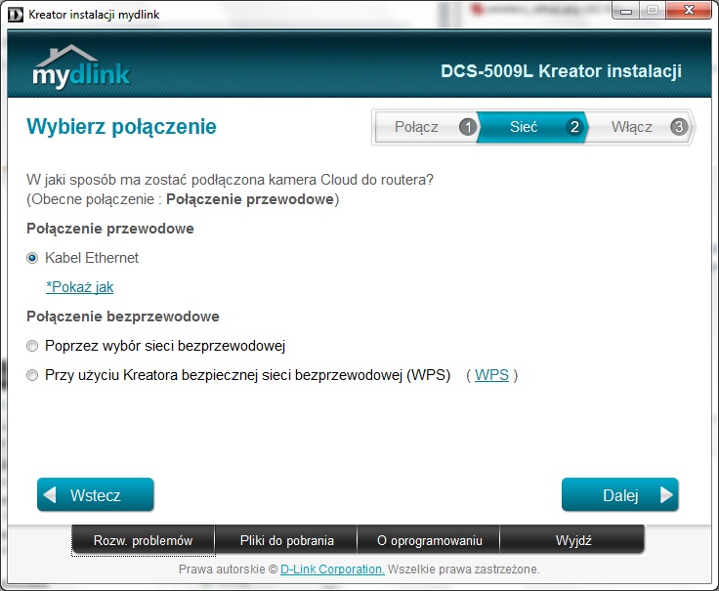Click the Obecne połączenie status line

pyautogui.click(x=183, y=199)
